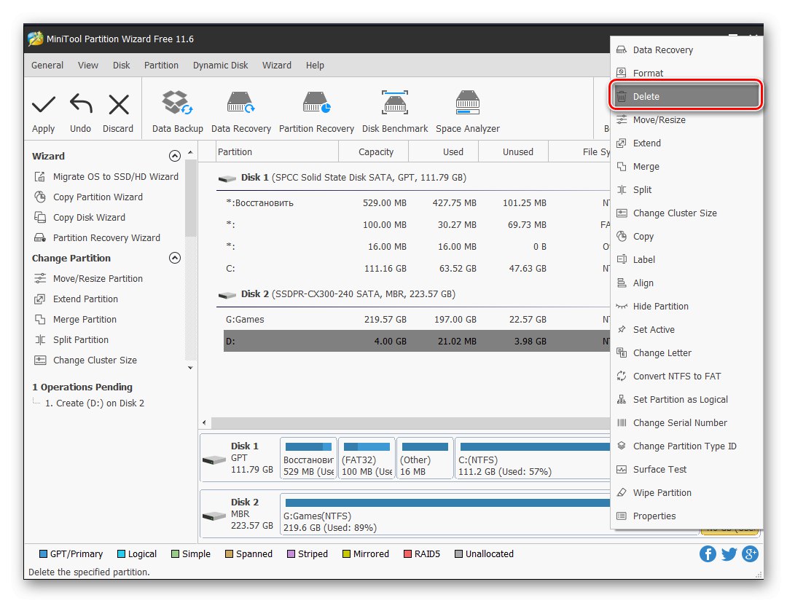Open the Dynamic Disk menu

coord(220,66)
